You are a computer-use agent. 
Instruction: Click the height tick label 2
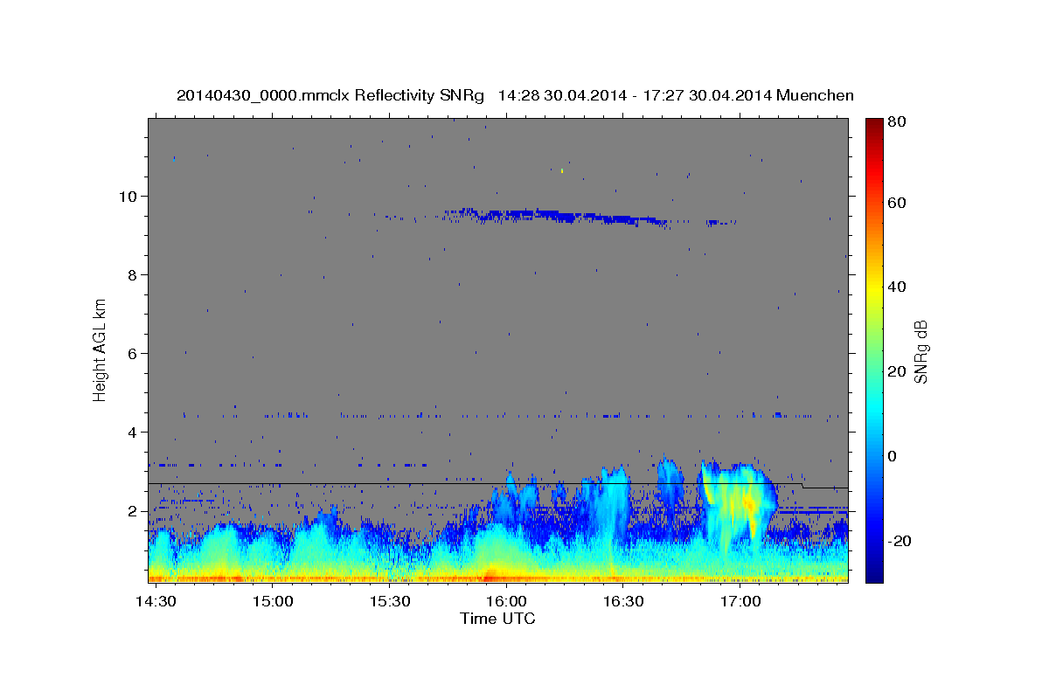[133, 511]
